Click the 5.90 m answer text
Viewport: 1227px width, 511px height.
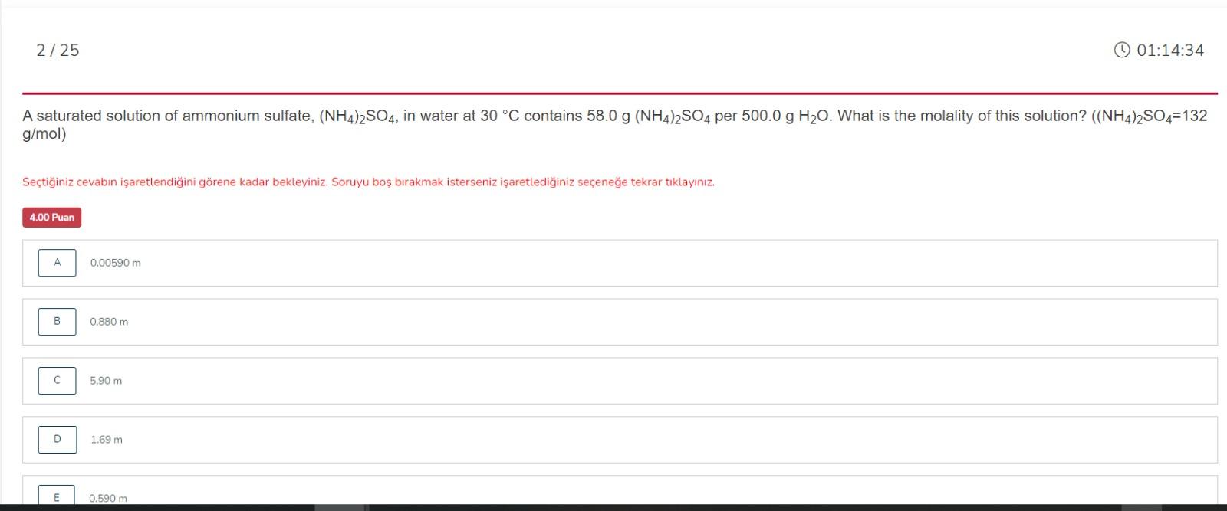coord(106,381)
